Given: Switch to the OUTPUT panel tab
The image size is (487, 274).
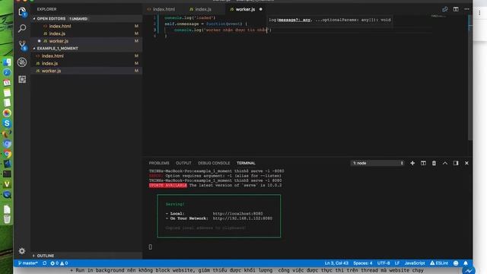Looking at the screenshot, I should 183,163.
